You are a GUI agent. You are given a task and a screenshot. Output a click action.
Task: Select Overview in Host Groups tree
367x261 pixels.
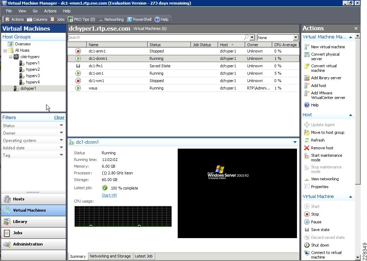coord(23,44)
